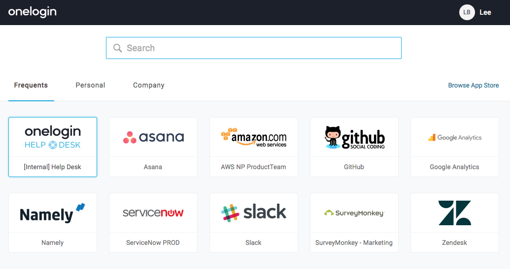Click the [Internal] Help Desk label
Viewport: 510px width, 269px height.
(53, 167)
